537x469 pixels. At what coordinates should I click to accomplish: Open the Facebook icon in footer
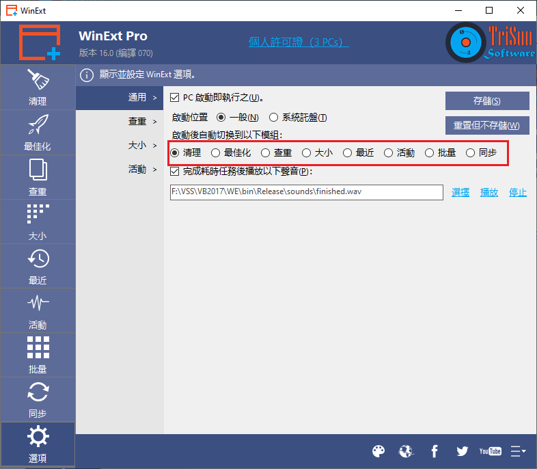click(435, 451)
